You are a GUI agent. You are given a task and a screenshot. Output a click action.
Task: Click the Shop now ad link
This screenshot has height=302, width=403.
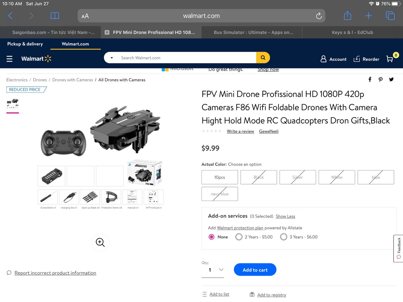point(268,69)
